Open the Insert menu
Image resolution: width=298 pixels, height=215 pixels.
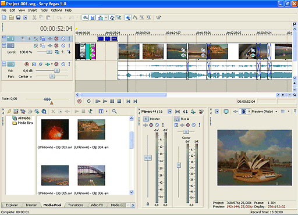(33, 10)
